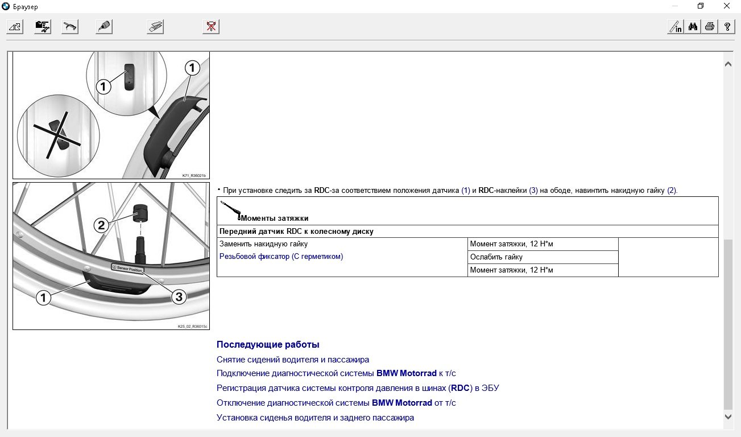Viewport: 741px width, 437px height.
Task: Open 'Подключение диагностической системы BMW Motorrad' link
Action: (336, 374)
